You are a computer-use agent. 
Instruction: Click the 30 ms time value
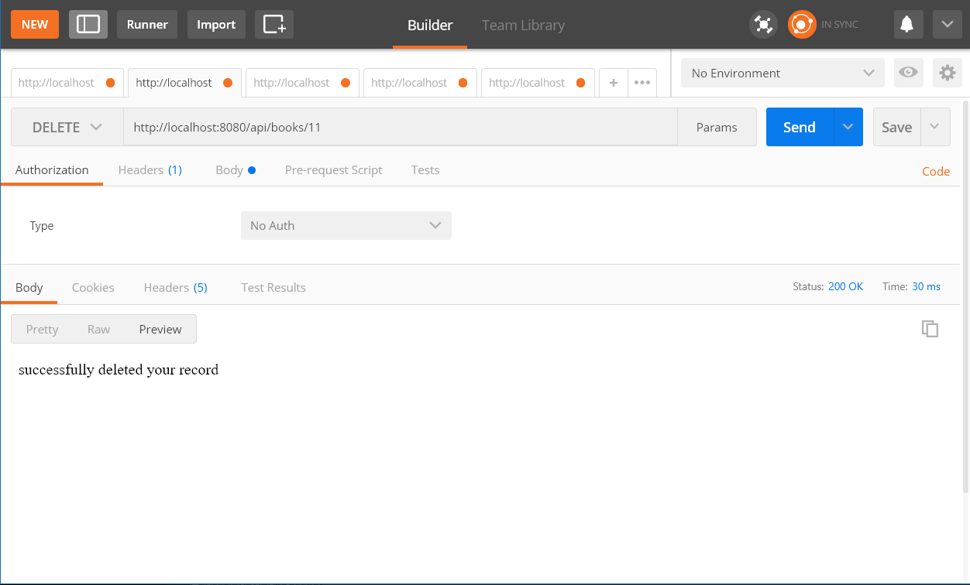coord(926,286)
